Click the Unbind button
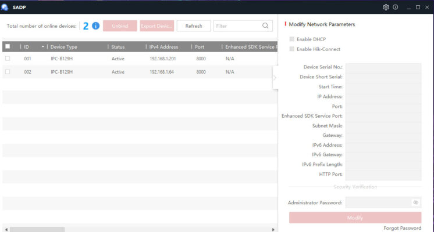 pyautogui.click(x=120, y=26)
